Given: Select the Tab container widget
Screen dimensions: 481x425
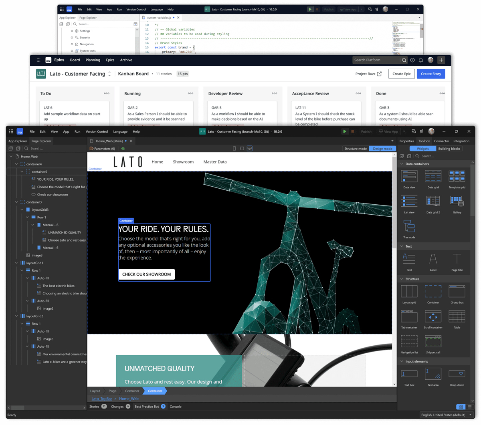Looking at the screenshot, I should tap(409, 319).
